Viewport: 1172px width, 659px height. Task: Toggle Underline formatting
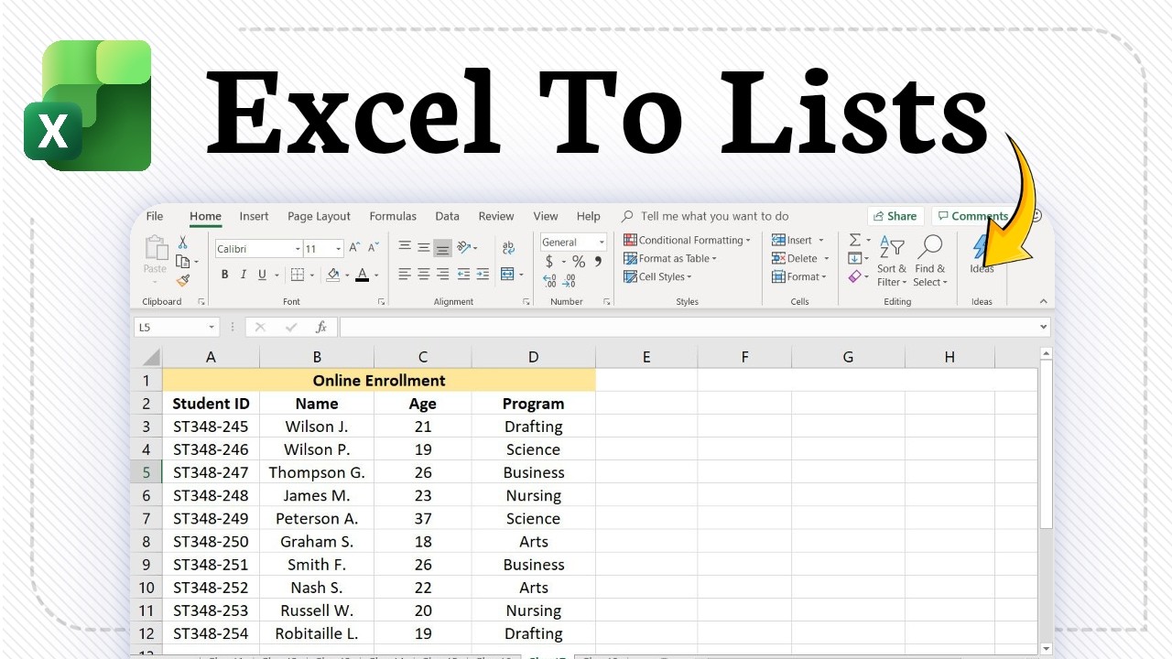click(x=262, y=275)
